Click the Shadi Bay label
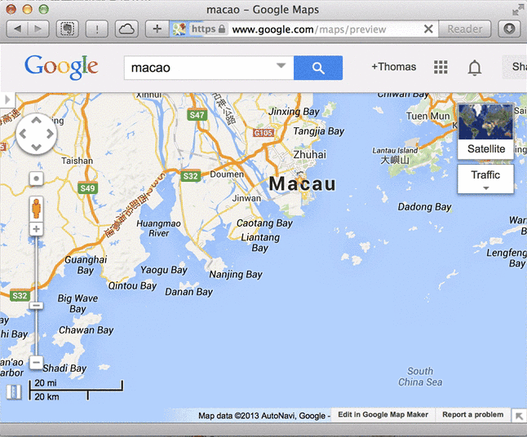This screenshot has height=437, width=527. click(64, 369)
